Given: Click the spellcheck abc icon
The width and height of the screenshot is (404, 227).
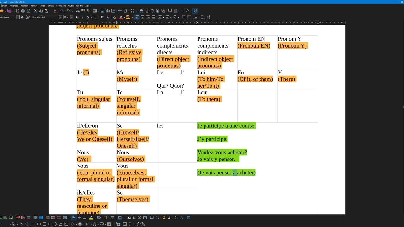Looking at the screenshot, I should pos(83,11).
